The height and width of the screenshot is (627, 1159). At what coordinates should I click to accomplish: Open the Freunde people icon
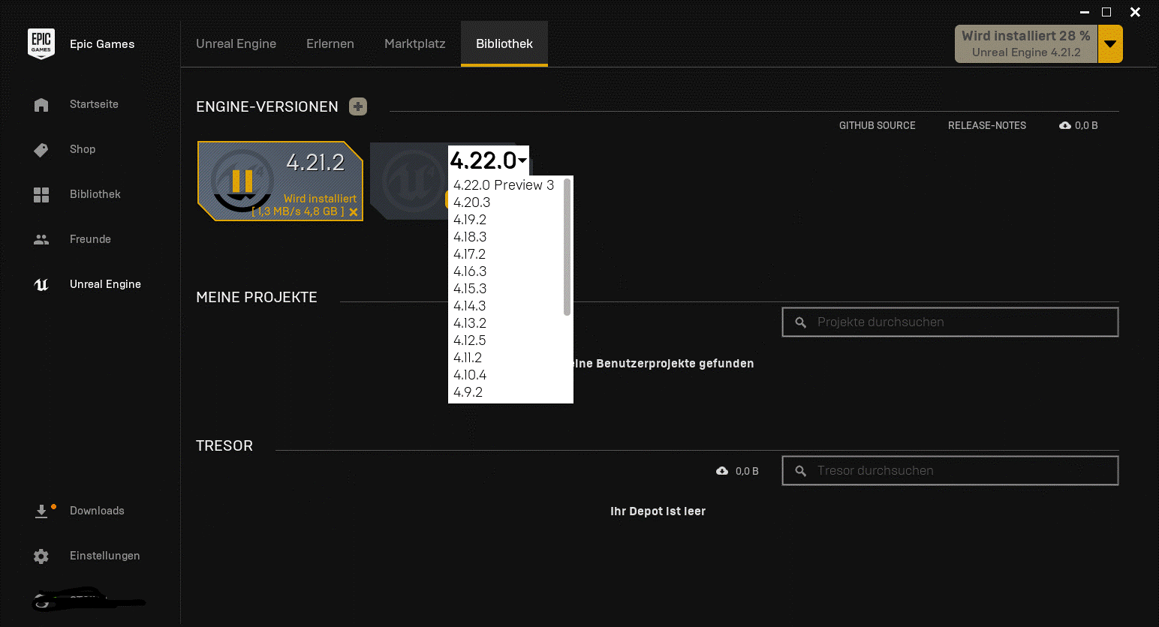pos(41,239)
